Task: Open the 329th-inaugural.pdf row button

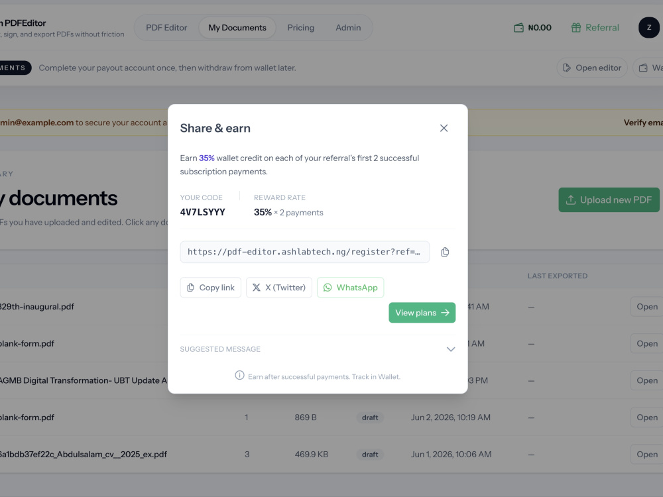Action: click(647, 307)
